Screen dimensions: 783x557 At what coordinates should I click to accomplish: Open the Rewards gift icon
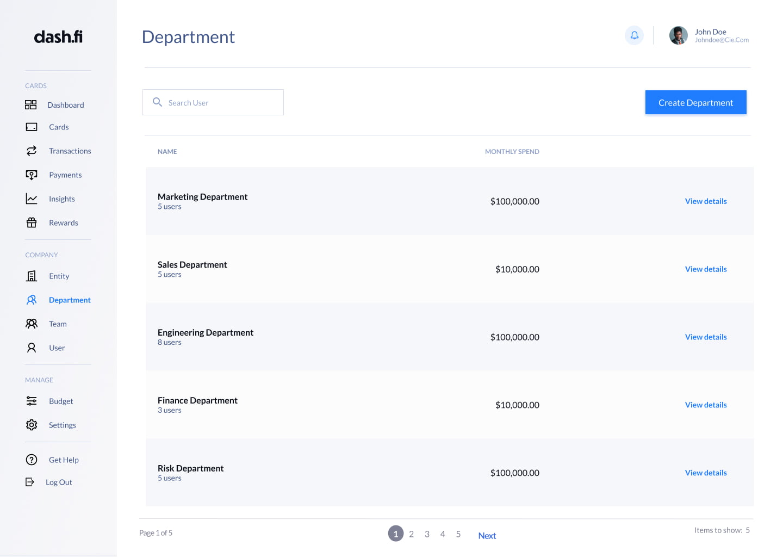tap(32, 222)
